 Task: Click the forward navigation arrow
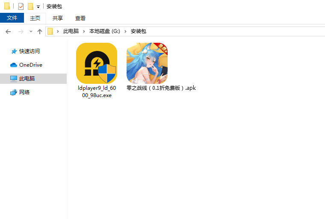[21, 32]
